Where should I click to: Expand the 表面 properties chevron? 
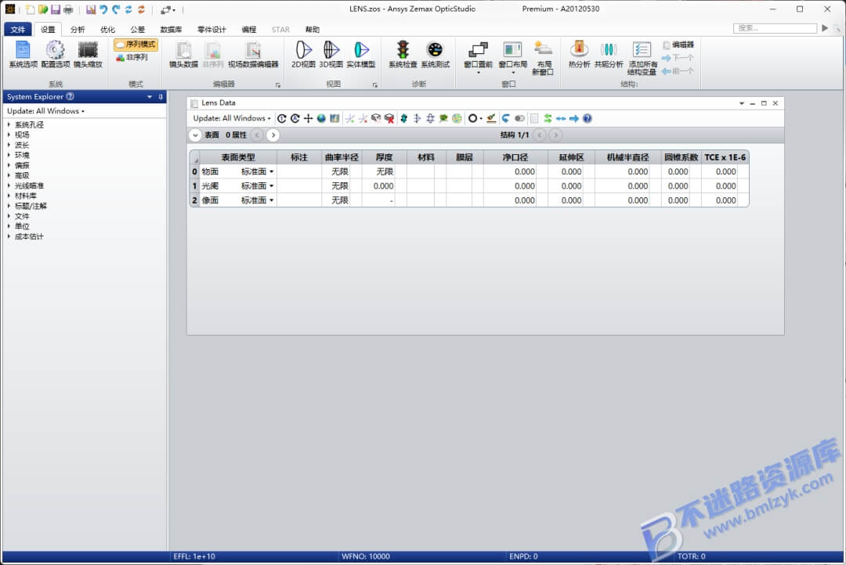pyautogui.click(x=195, y=135)
